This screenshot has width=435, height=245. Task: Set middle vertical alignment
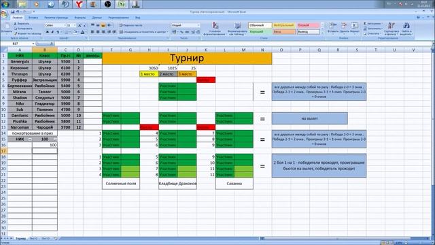pyautogui.click(x=98, y=25)
